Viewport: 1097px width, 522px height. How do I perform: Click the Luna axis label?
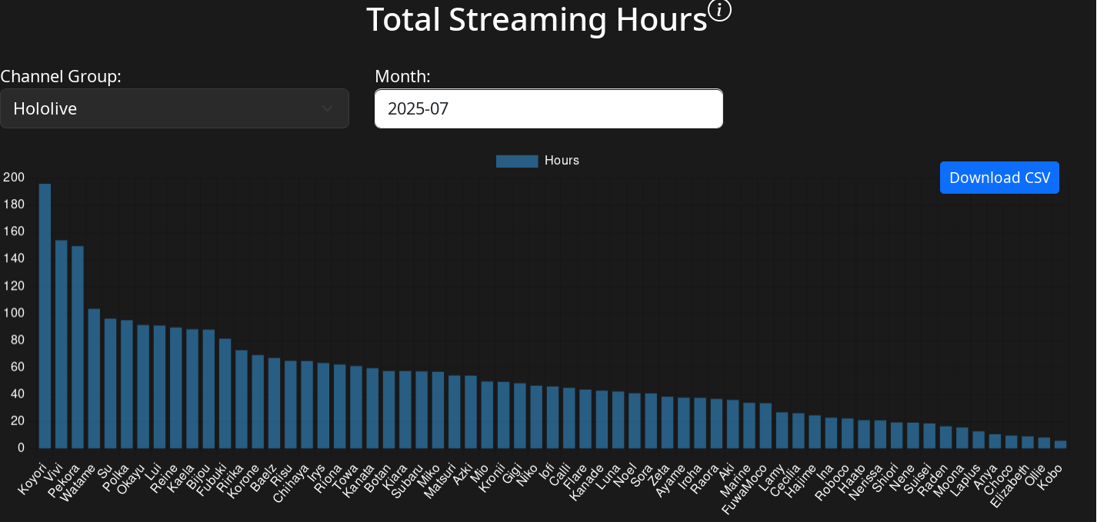pos(609,475)
